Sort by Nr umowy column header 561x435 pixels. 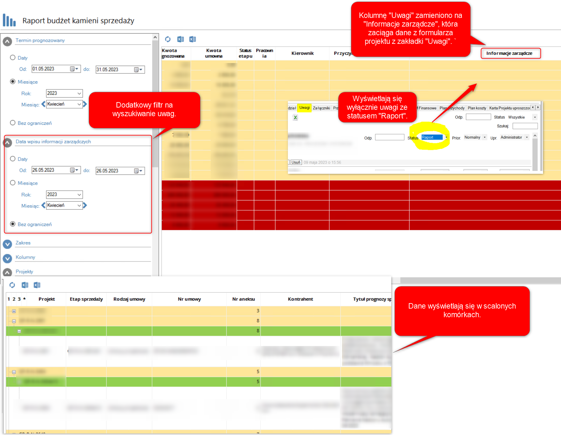pyautogui.click(x=189, y=299)
